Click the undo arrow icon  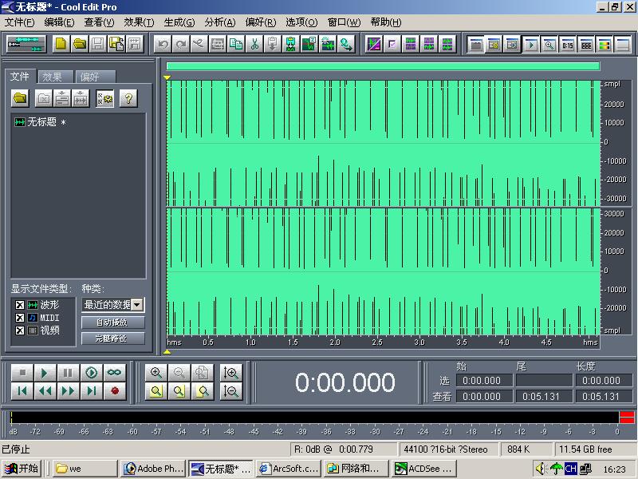coord(163,44)
